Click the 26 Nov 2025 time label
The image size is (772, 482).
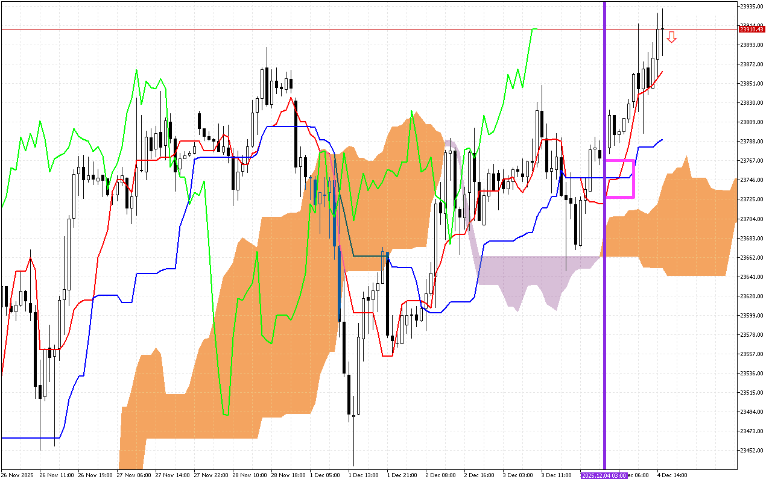pyautogui.click(x=18, y=475)
